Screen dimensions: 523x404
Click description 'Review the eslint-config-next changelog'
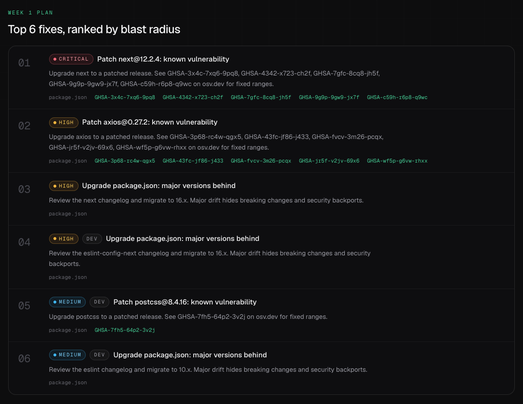[210, 258]
